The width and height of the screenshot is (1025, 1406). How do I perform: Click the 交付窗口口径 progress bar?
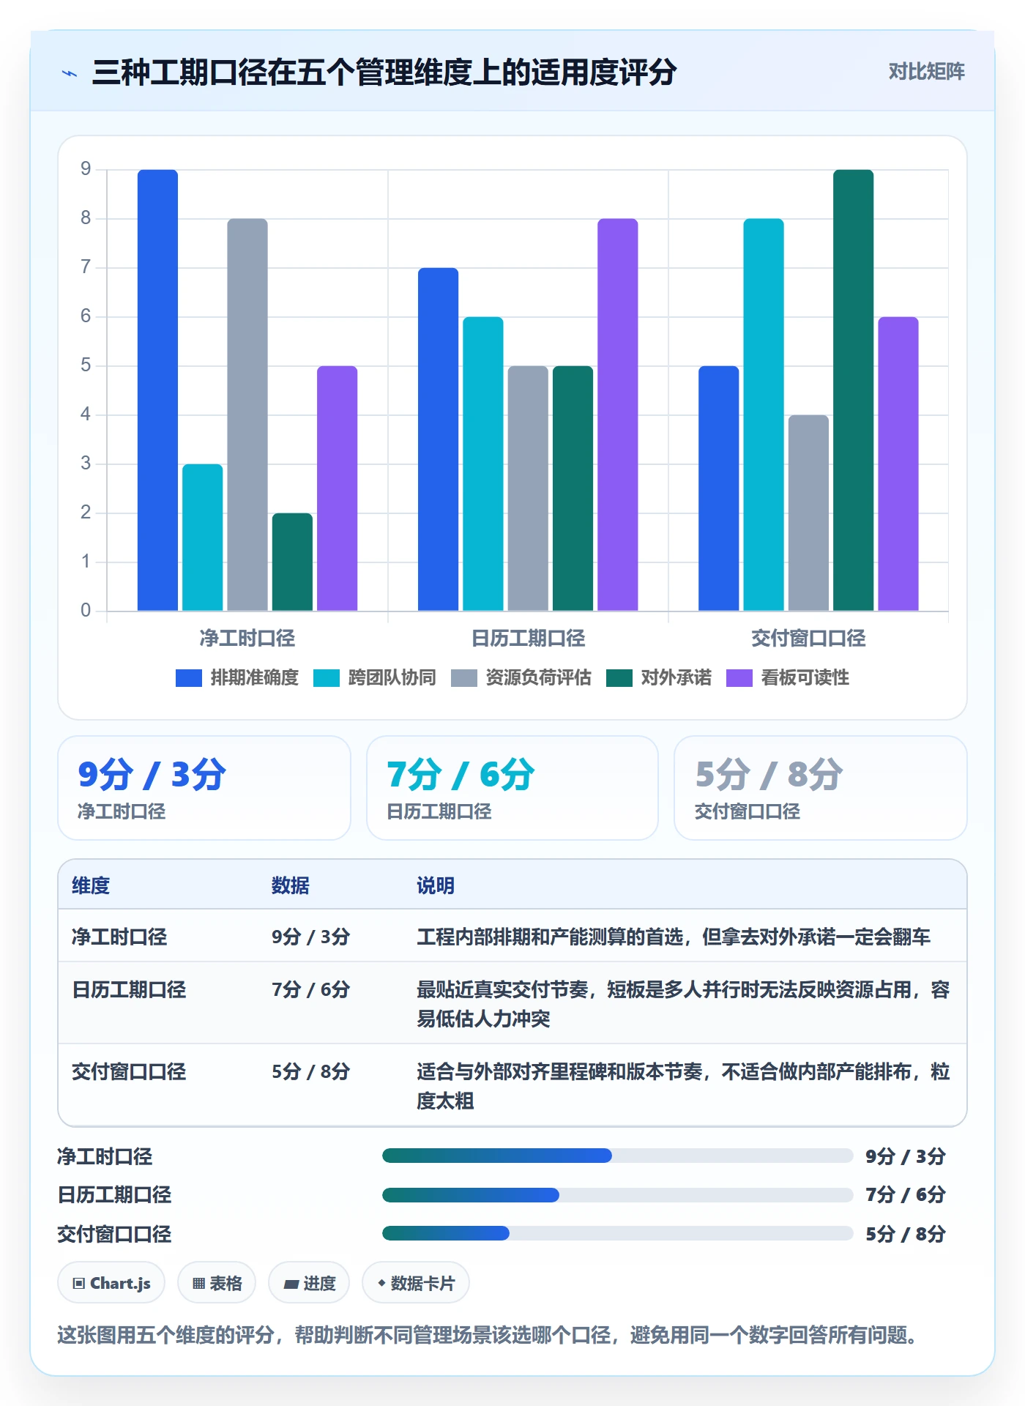[617, 1234]
